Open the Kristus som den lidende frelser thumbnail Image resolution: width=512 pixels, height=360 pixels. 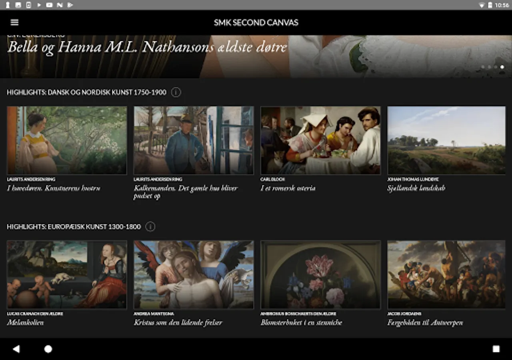coord(194,274)
